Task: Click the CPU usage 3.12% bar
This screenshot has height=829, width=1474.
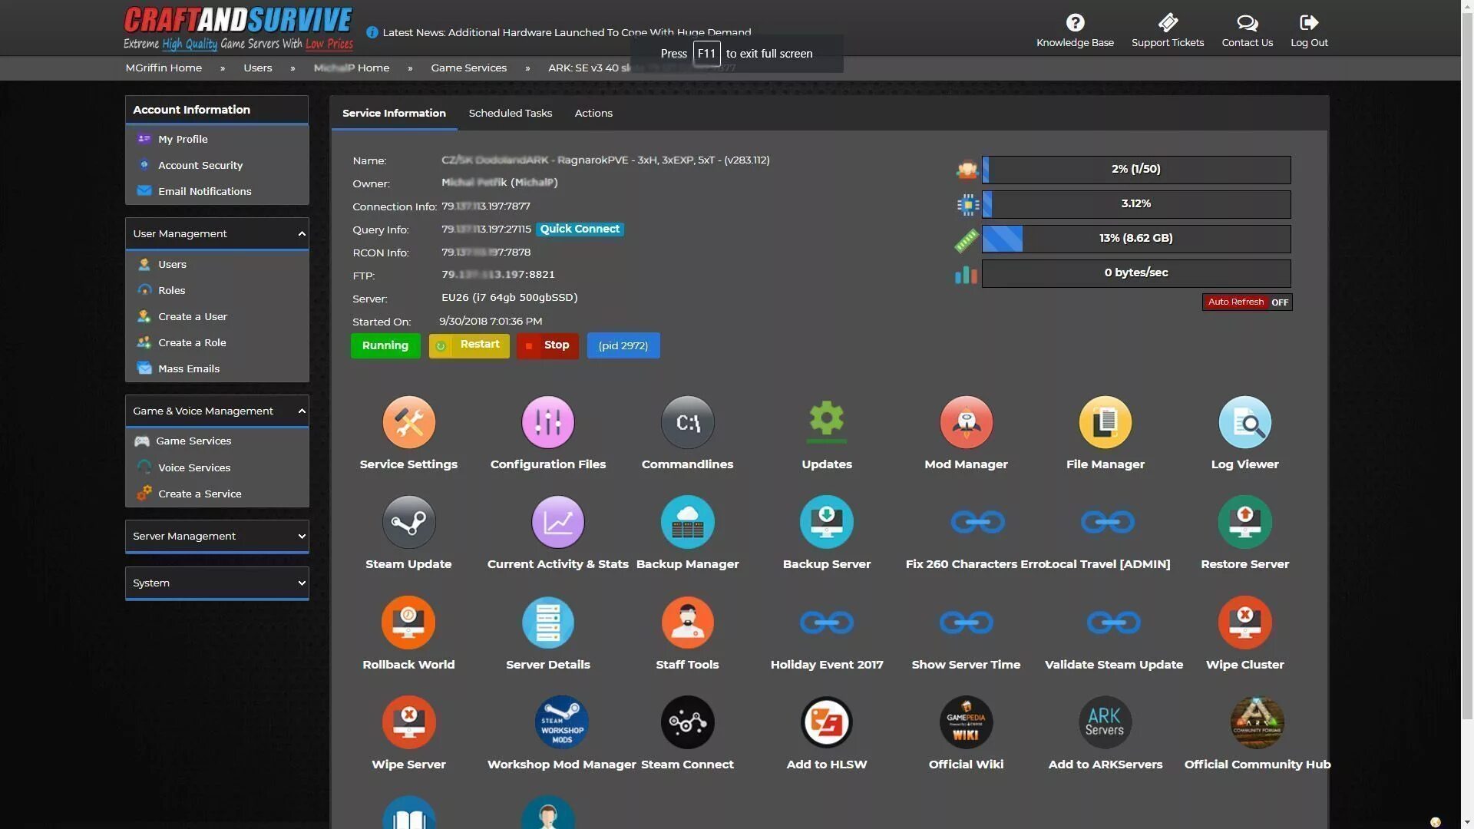Action: [x=1136, y=204]
